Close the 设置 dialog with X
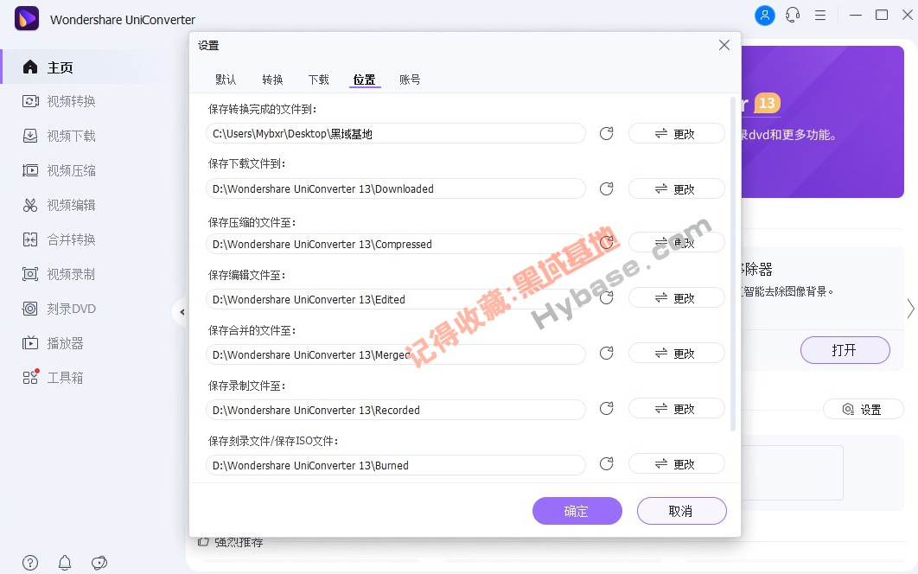 click(x=724, y=45)
